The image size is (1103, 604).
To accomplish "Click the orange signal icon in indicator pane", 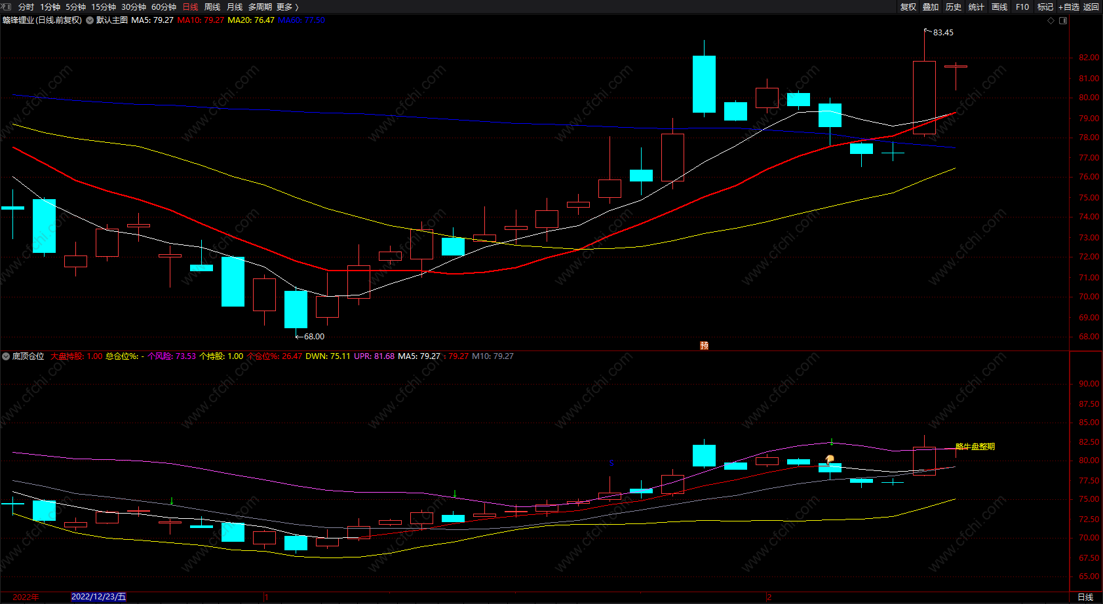I will coord(830,459).
